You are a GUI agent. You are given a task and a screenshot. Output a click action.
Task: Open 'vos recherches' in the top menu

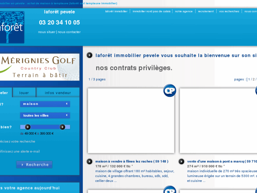click(229, 11)
